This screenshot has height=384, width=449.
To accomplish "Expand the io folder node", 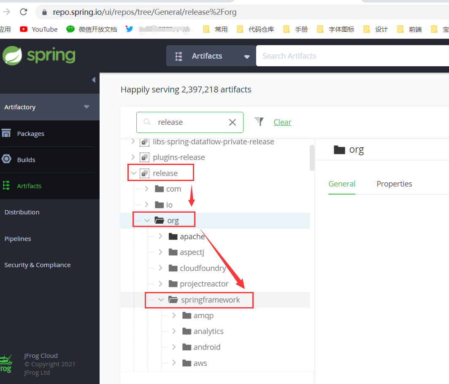I will pos(146,205).
